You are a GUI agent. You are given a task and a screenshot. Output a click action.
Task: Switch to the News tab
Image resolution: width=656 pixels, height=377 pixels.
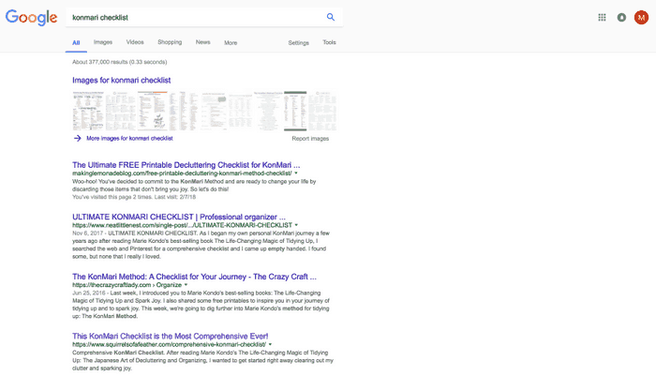pyautogui.click(x=203, y=42)
